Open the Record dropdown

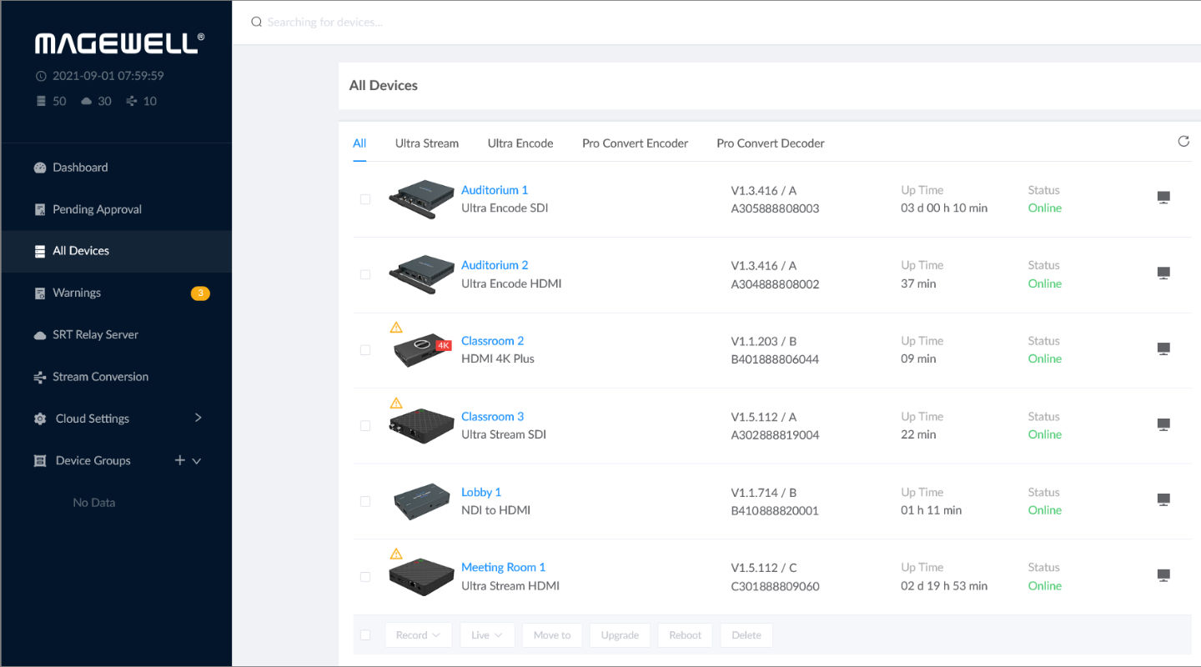tap(419, 635)
